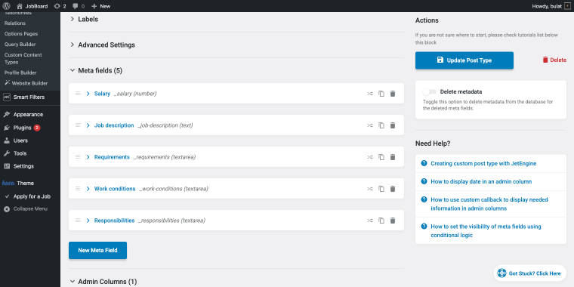The height and width of the screenshot is (287, 574).
Task: Open Custom Content Types in the sidebar
Action: 23,59
